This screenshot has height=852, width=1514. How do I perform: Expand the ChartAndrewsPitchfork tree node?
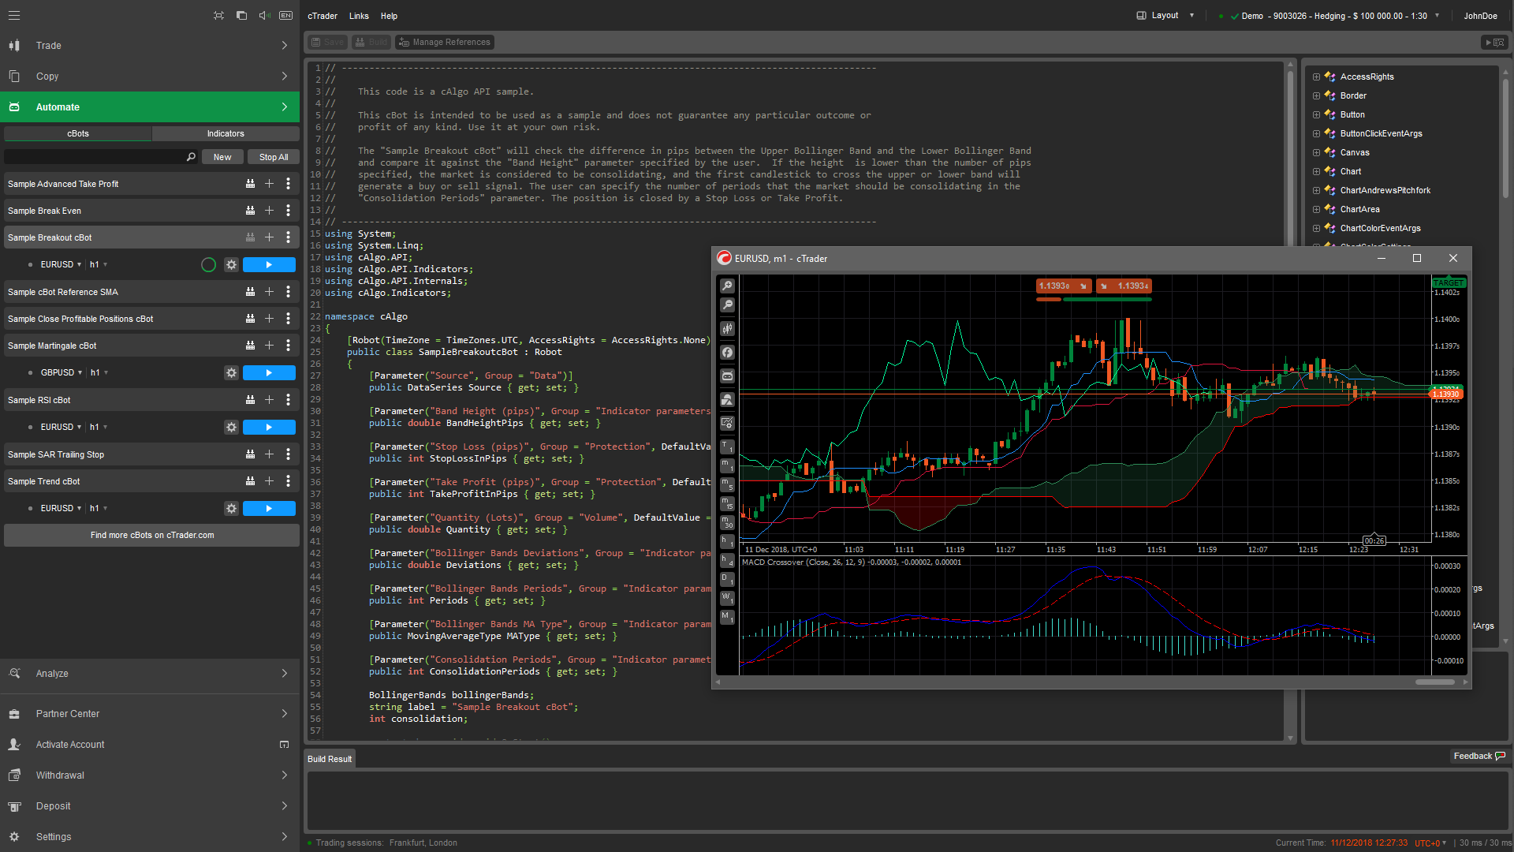1316,191
